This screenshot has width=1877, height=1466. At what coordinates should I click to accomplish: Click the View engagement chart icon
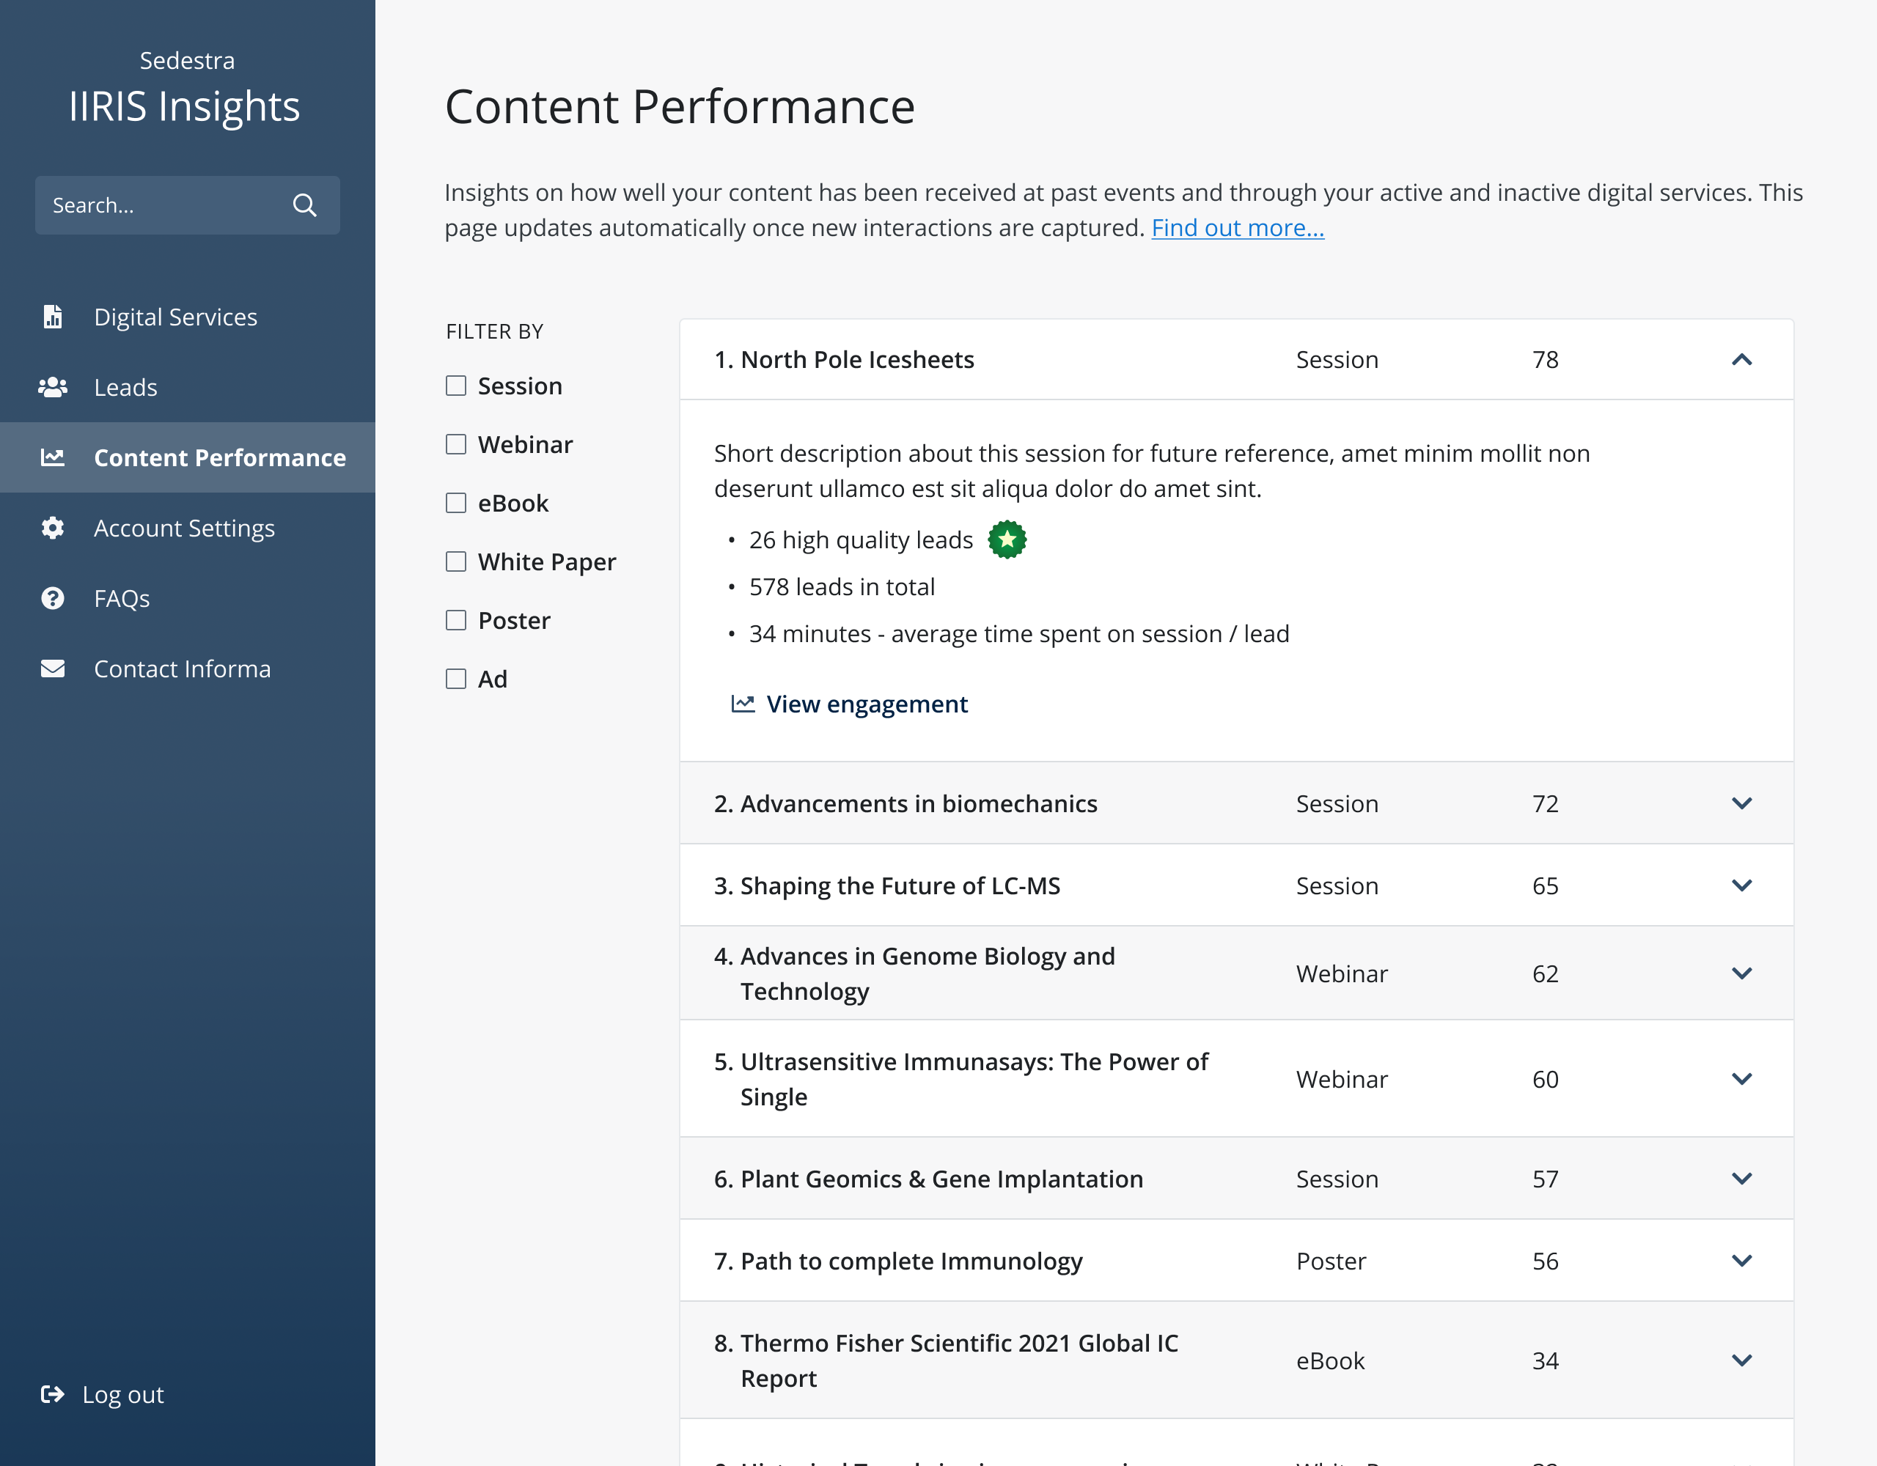tap(743, 704)
